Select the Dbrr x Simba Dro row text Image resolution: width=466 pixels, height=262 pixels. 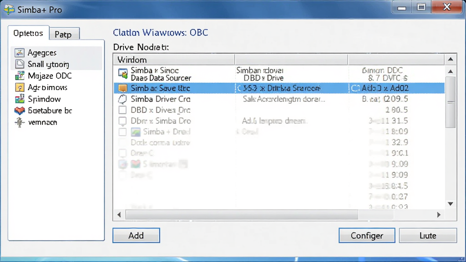(x=161, y=121)
